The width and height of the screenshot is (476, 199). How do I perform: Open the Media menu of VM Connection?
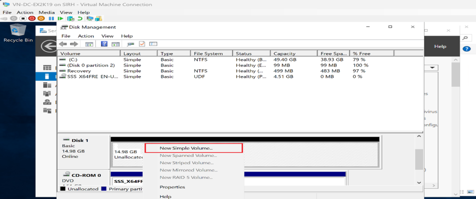pos(46,12)
